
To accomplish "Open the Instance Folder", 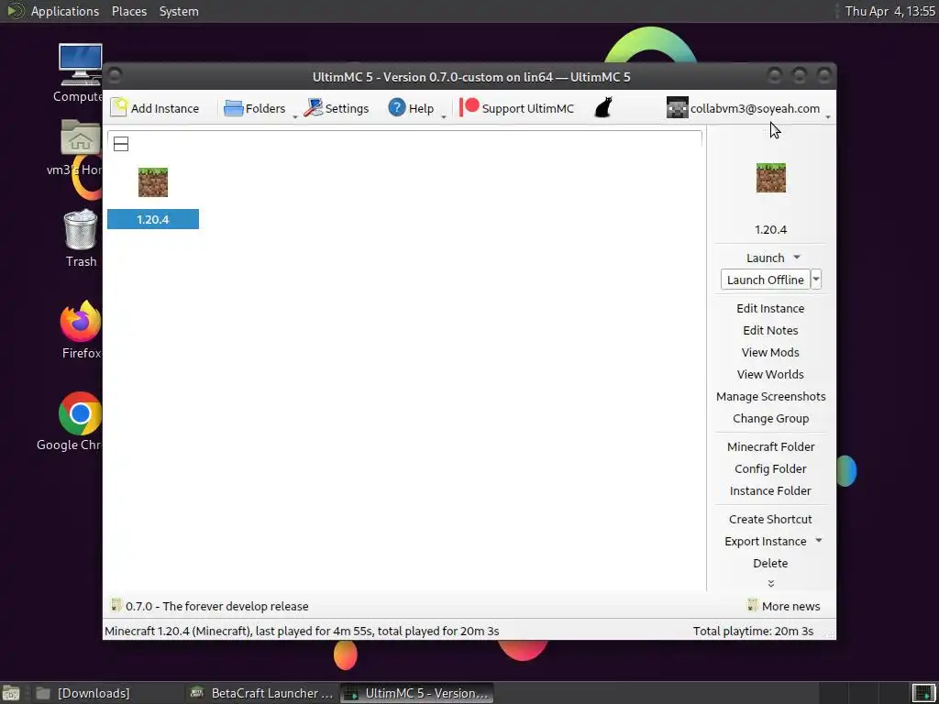I will pyautogui.click(x=770, y=491).
